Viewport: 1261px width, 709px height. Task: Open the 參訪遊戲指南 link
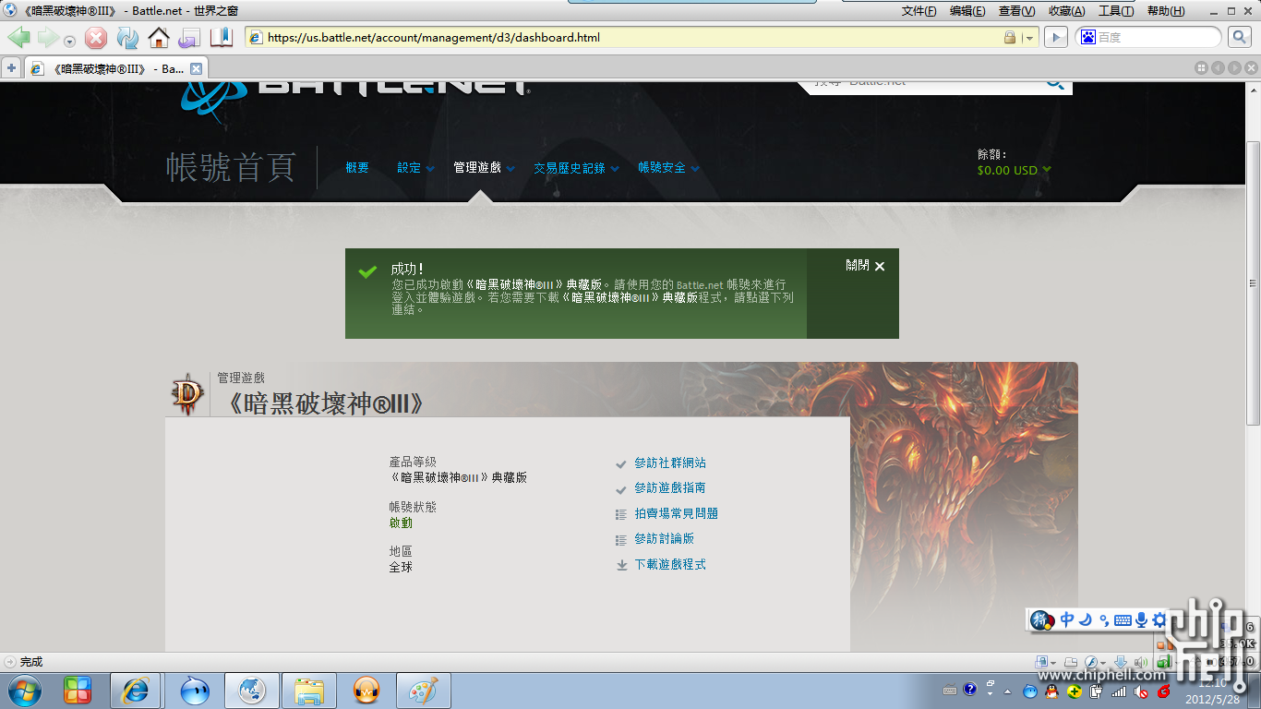click(670, 487)
